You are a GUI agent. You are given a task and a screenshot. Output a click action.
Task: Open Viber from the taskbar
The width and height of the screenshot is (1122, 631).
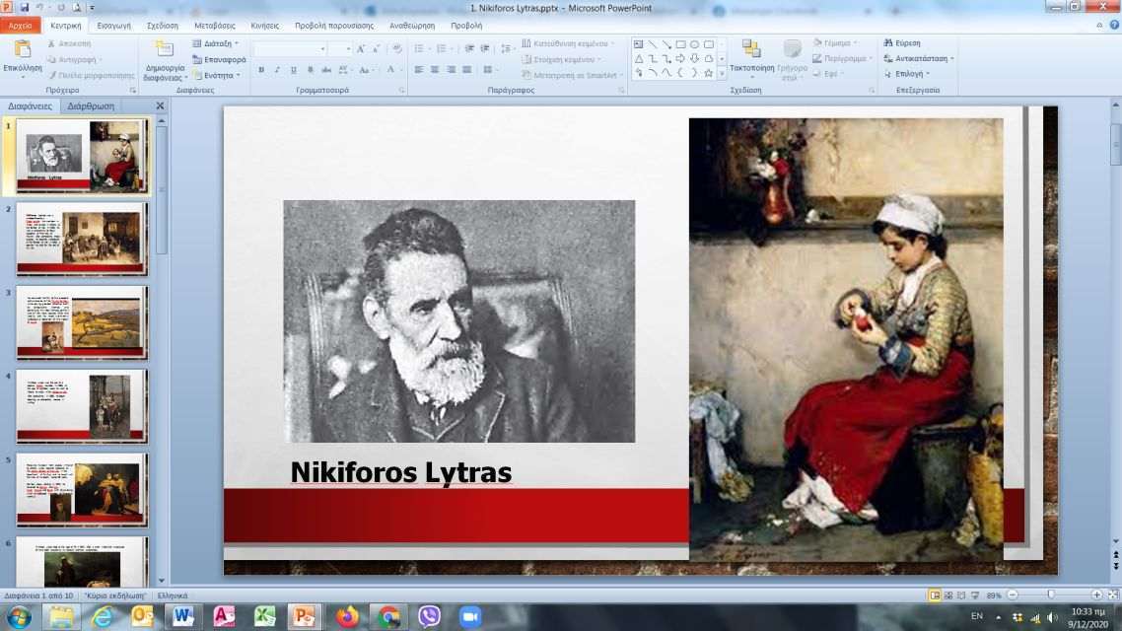pos(429,616)
